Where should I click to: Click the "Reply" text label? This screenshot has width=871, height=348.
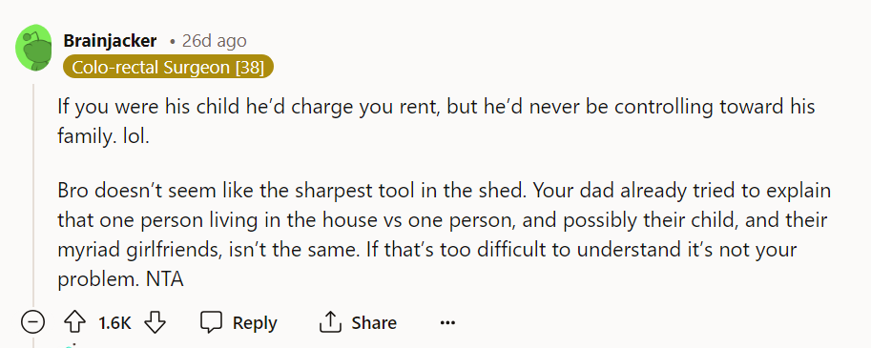point(255,323)
